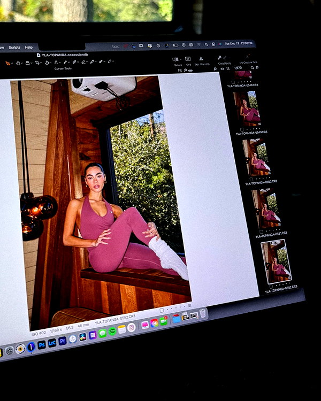This screenshot has width=321, height=401.
Task: Click the Copy/Apply arrow icon
Action: (x=219, y=58)
